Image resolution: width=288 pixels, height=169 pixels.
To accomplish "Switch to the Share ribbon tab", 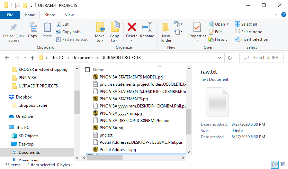I will click(x=50, y=15).
